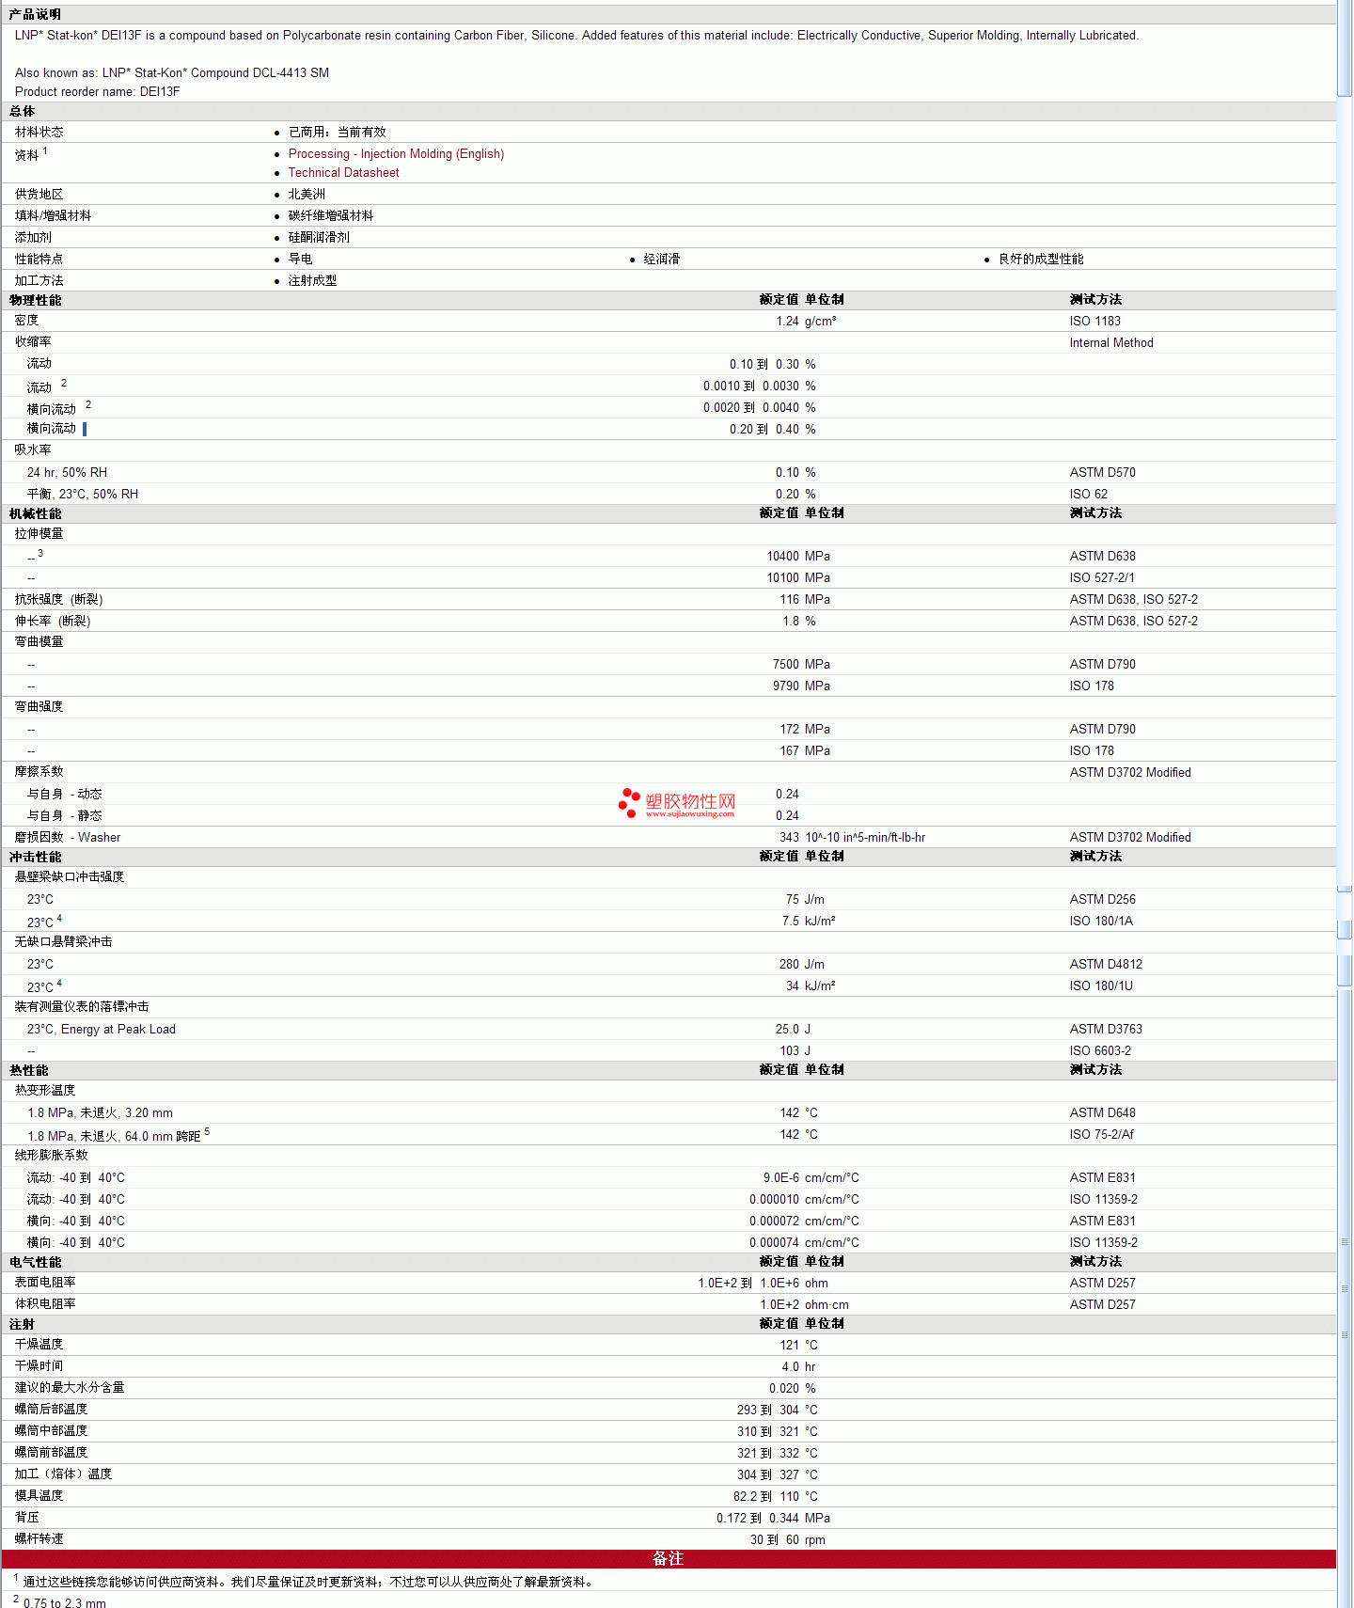Click Internal Method in the 收缩率 row
The image size is (1354, 1608).
[1111, 343]
